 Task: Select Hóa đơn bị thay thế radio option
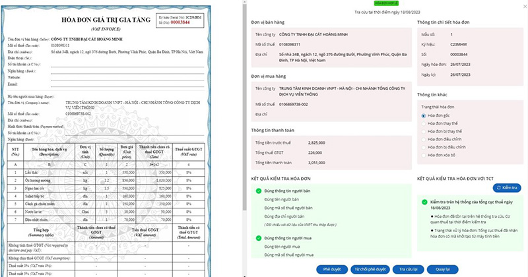(424, 131)
